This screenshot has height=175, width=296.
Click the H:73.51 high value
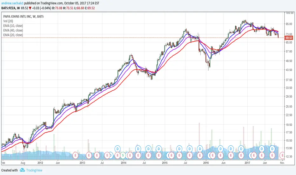pyautogui.click(x=68, y=8)
